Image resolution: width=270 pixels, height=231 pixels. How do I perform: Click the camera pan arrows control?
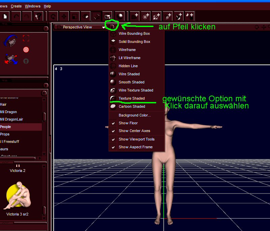pyautogui.click(x=11, y=59)
